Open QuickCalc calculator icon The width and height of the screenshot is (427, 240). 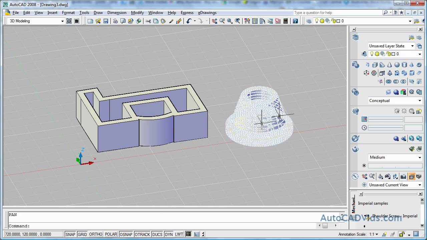coord(286,21)
